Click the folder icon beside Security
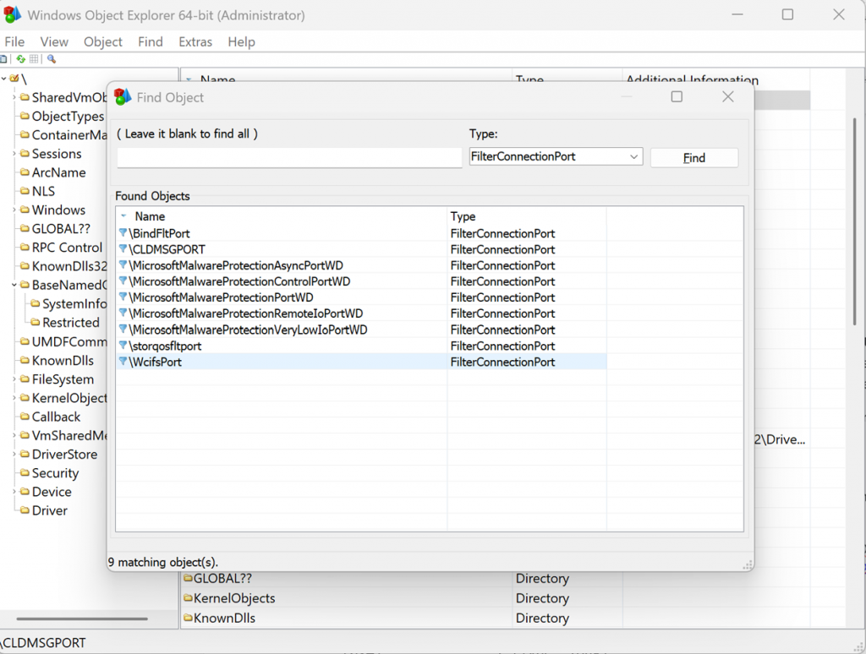This screenshot has width=866, height=654. point(25,473)
